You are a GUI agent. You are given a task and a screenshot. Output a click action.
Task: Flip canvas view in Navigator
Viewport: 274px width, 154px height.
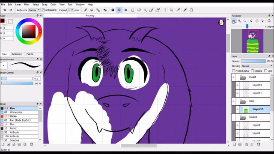pyautogui.click(x=269, y=21)
